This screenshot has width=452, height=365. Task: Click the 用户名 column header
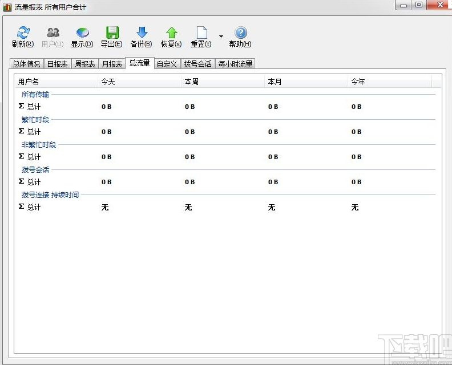click(56, 82)
